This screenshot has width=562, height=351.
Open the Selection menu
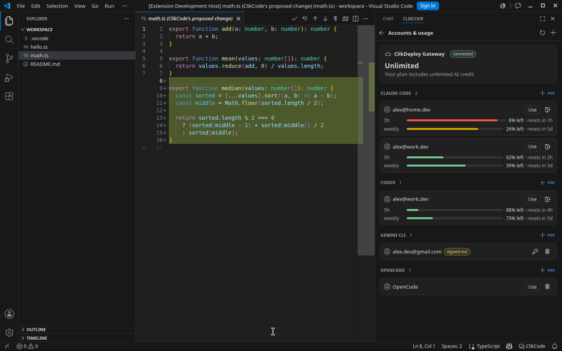point(57,6)
